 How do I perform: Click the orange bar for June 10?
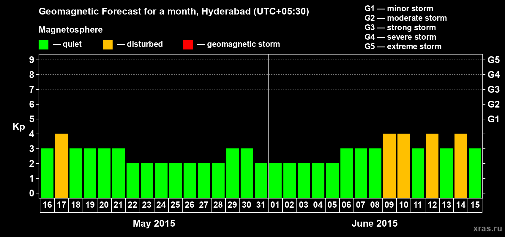[404, 166]
